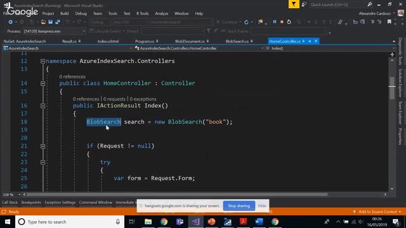406x228 pixels.
Task: Restart the debugging session icon
Action: point(289,22)
